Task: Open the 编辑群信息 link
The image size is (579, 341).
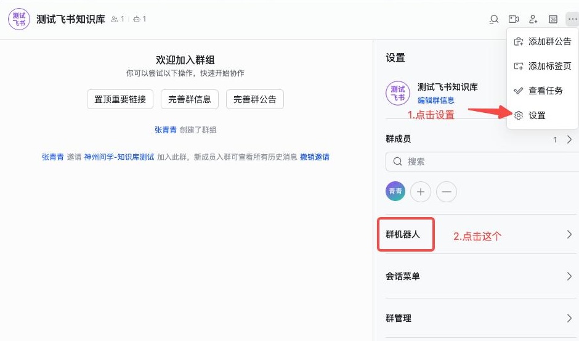Action: pos(435,101)
